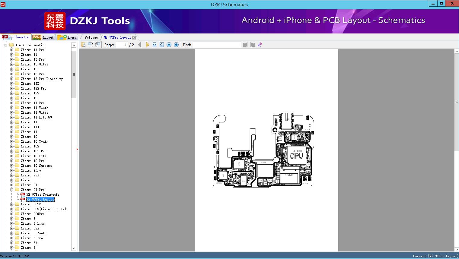
Task: Expand the Xiaomi 11 Lite 5G folder
Action: (11, 117)
